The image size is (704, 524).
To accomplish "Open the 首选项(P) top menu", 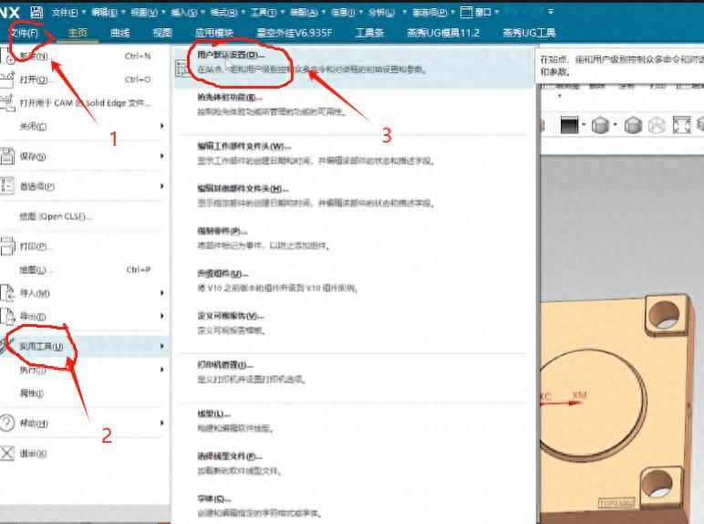I will coord(430,13).
